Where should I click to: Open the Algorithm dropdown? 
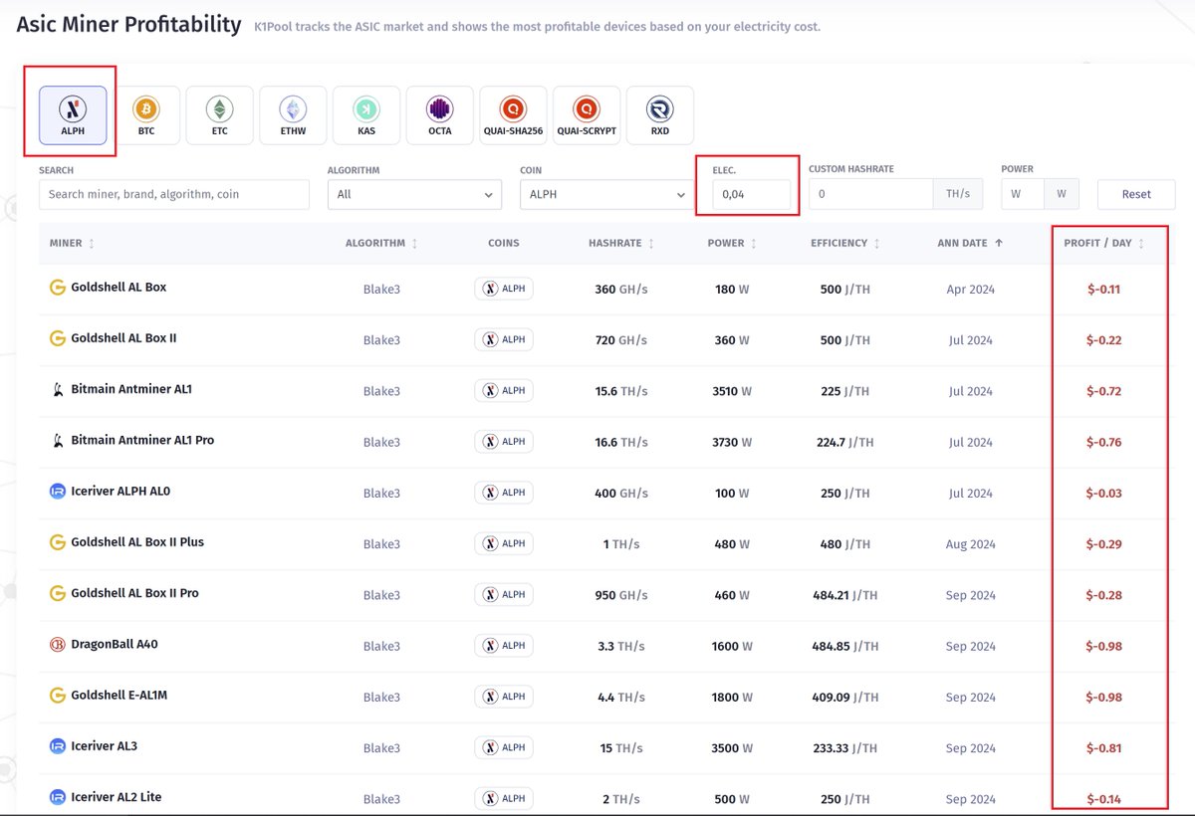(414, 194)
